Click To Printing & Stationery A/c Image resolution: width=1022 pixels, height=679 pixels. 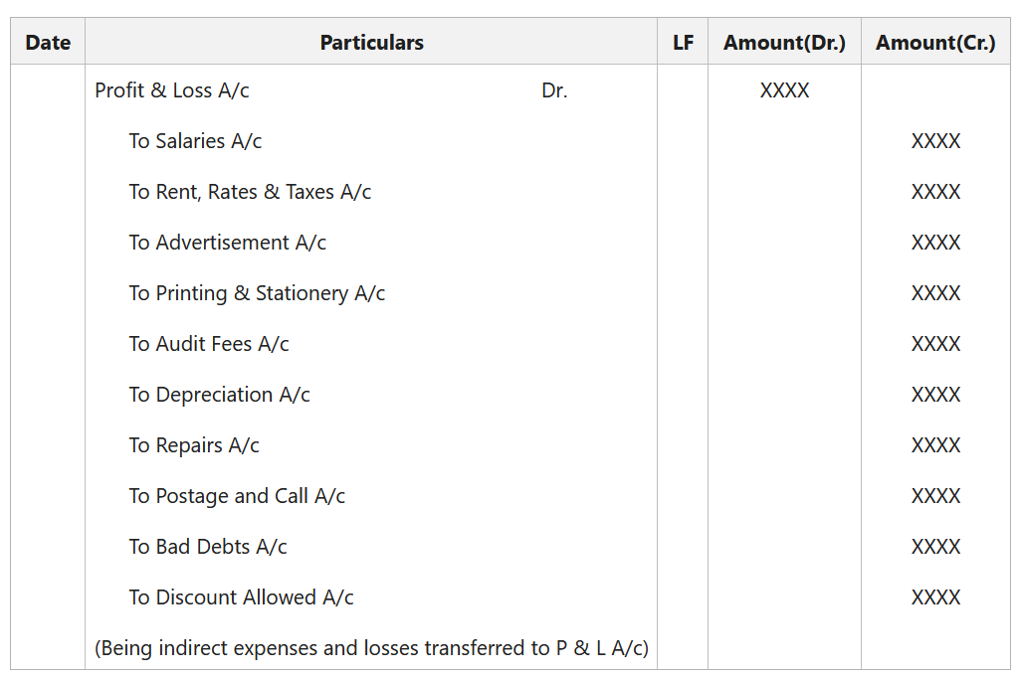pos(257,293)
